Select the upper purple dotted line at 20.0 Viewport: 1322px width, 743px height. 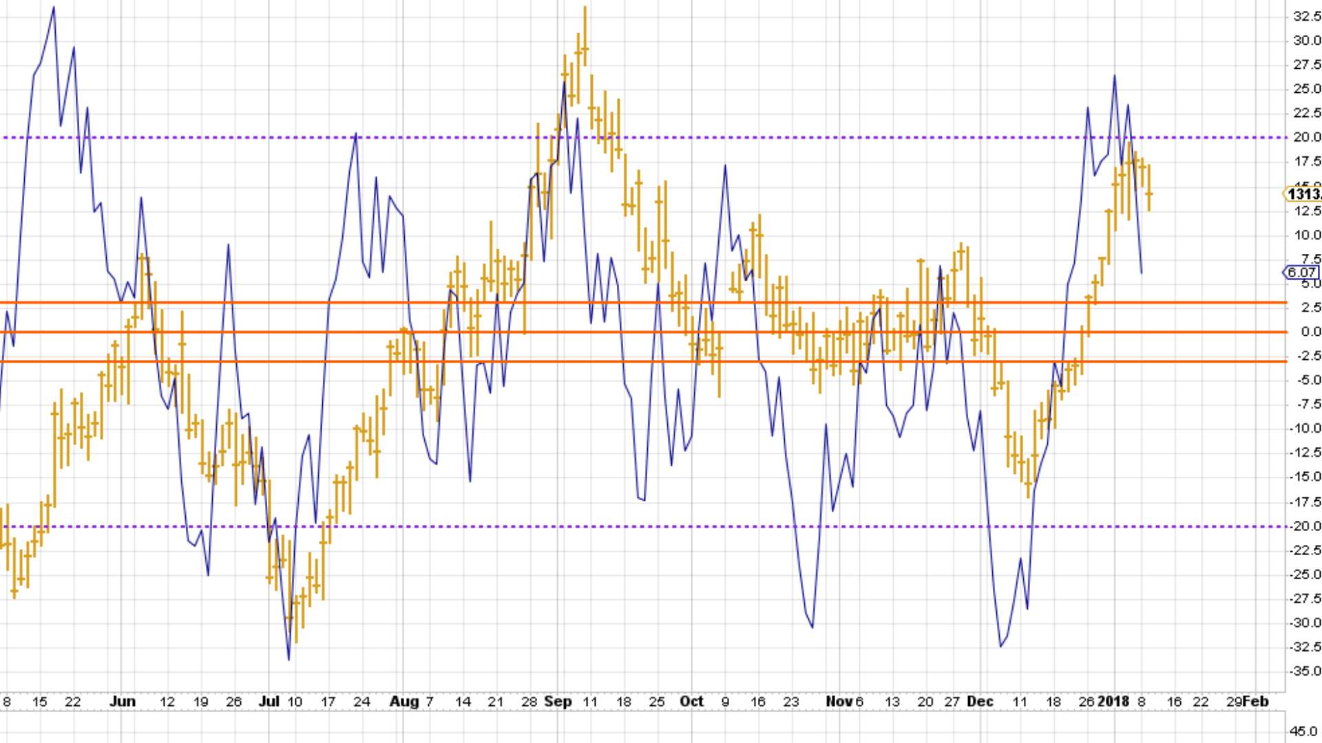coord(643,138)
